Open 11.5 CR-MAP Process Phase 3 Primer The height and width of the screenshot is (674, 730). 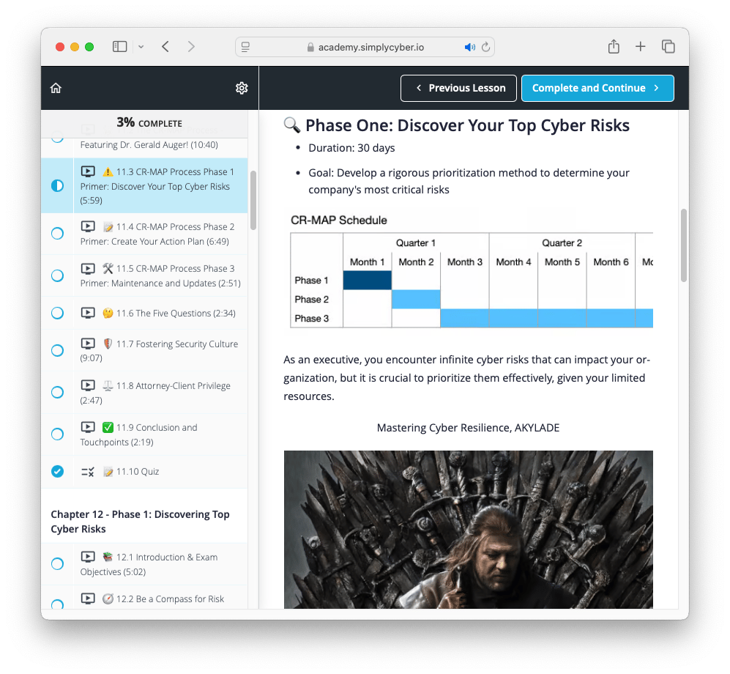point(144,275)
